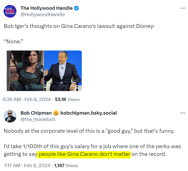Image resolution: width=188 pixels, height=171 pixels.
Task: View the 1,167 Views count
Action: point(66,165)
